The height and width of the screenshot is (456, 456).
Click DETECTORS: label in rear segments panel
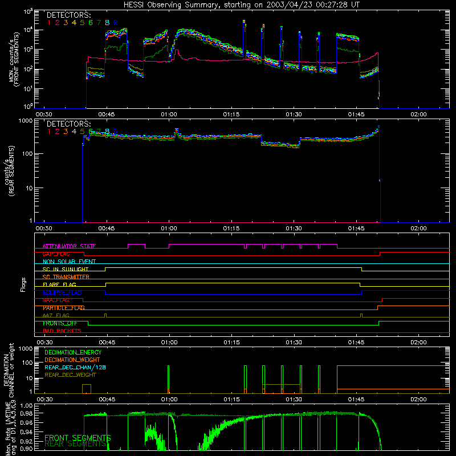(x=68, y=124)
